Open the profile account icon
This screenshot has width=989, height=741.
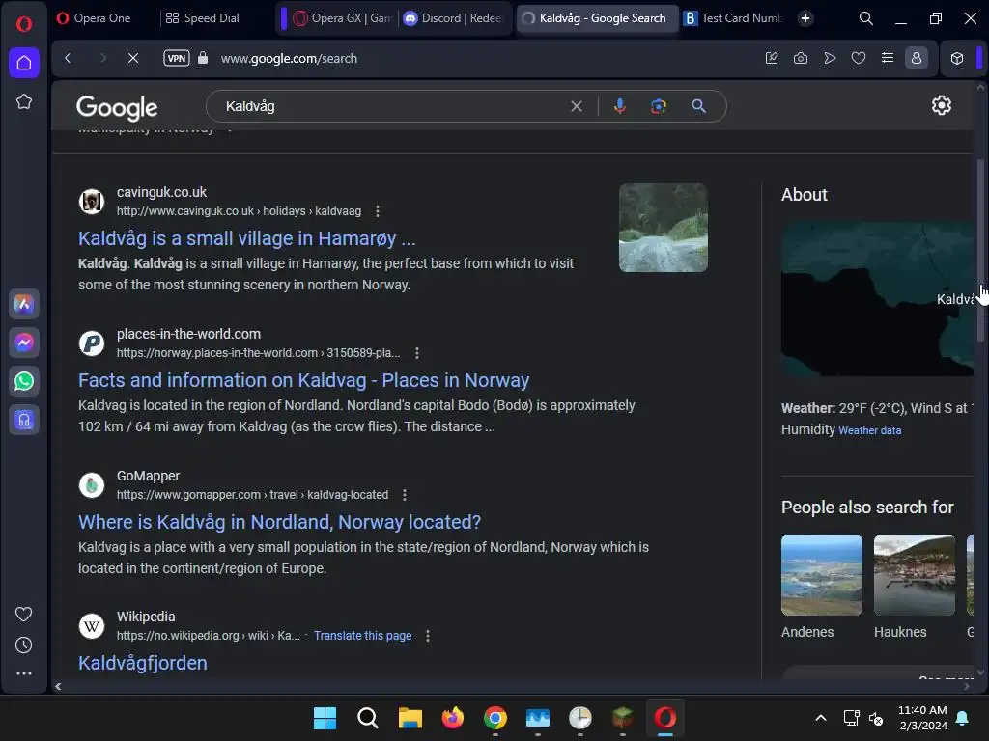[917, 58]
